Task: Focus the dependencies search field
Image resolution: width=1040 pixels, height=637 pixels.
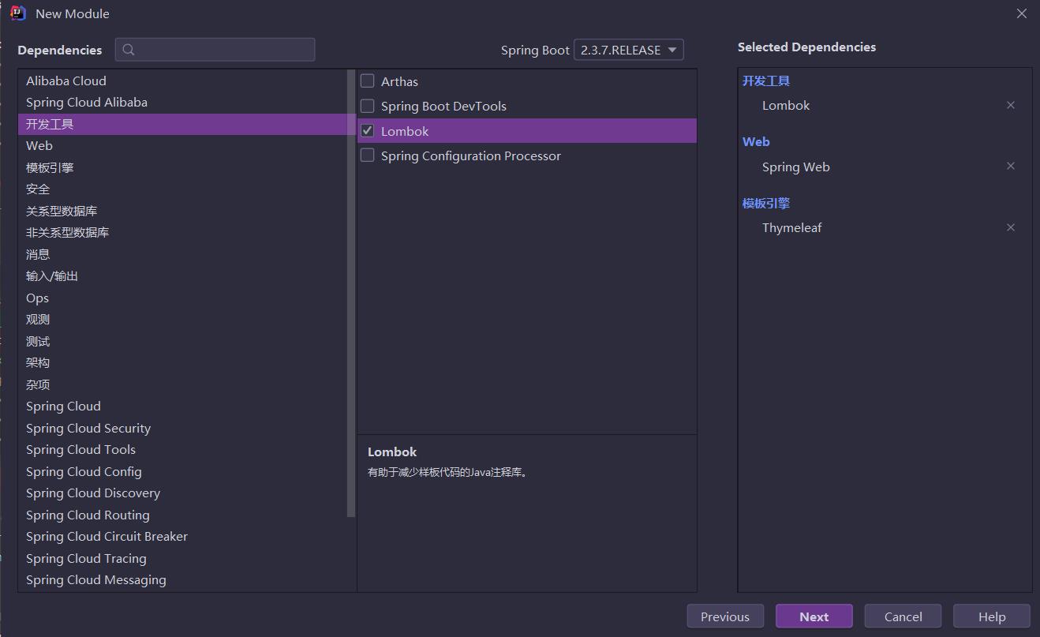Action: [215, 50]
